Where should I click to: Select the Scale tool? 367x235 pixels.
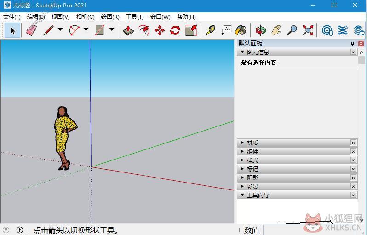pos(191,30)
